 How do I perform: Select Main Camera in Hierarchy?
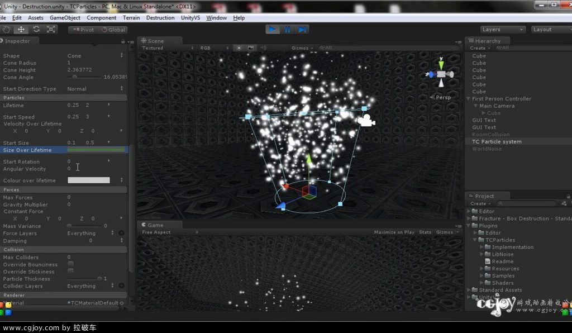(x=497, y=106)
